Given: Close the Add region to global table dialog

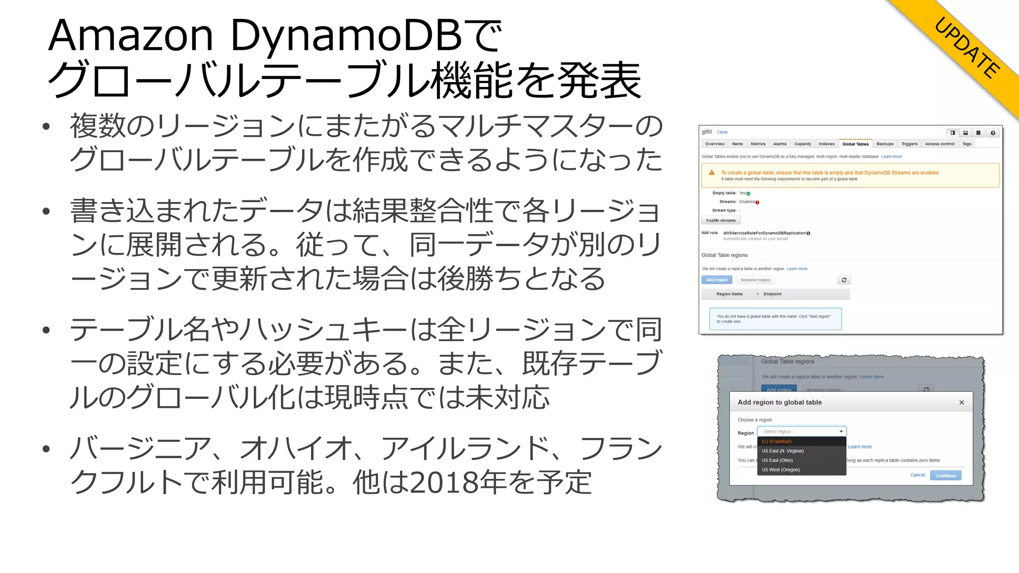Looking at the screenshot, I should coord(961,402).
